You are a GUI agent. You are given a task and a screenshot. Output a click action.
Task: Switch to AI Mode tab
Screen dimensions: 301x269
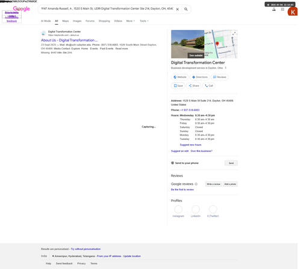pos(46,21)
